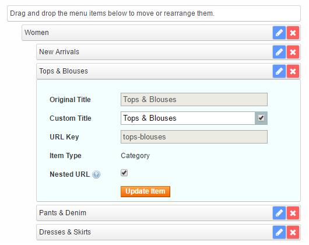Open the Nested URL help tooltip icon
The height and width of the screenshot is (245, 309).
(x=96, y=174)
